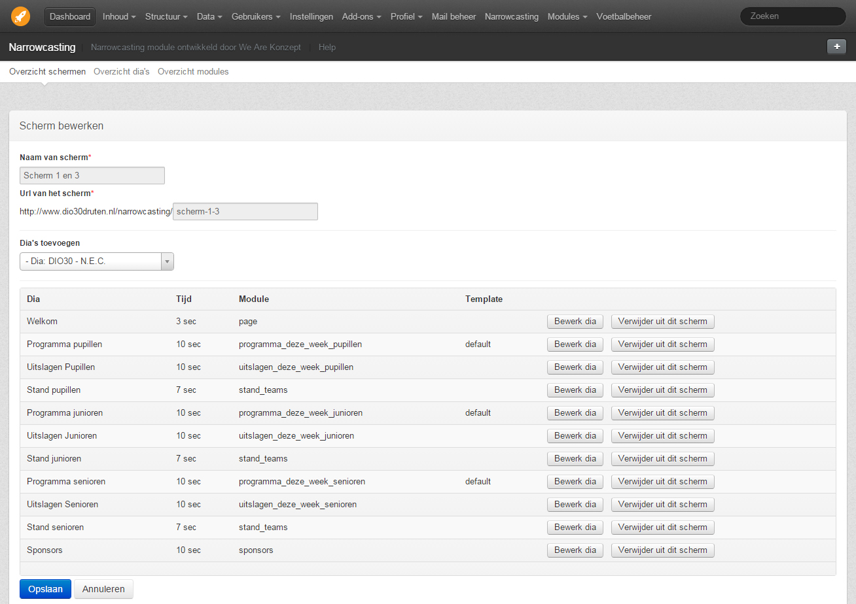Open the Modules dropdown menu

567,16
